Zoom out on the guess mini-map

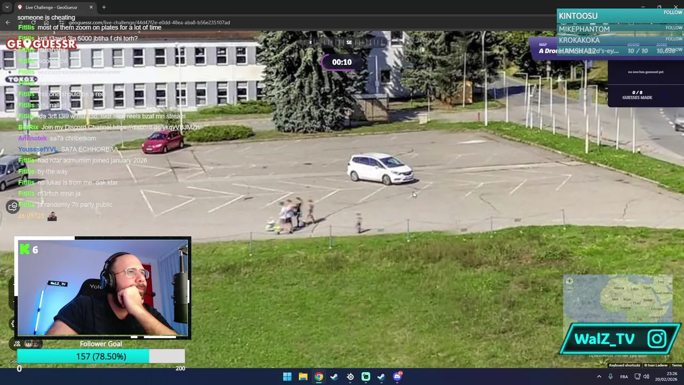tap(569, 289)
